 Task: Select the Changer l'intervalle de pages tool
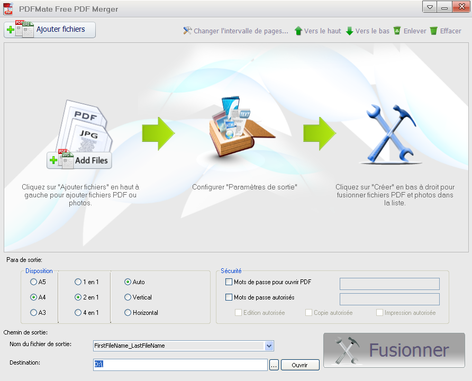187,31
